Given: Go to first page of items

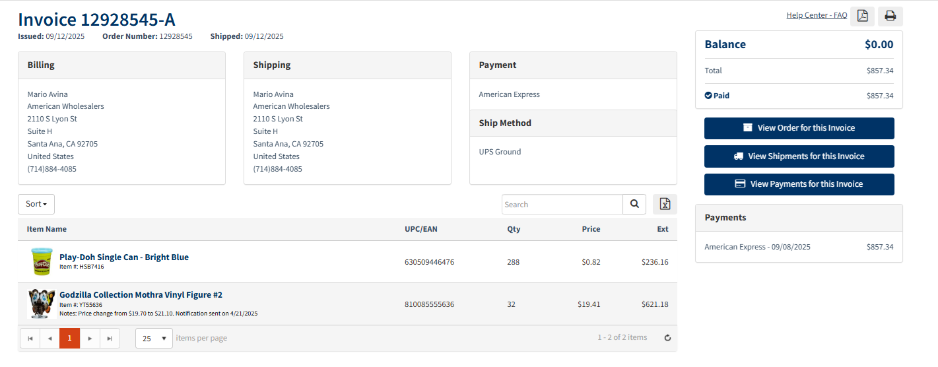Looking at the screenshot, I should (x=30, y=338).
